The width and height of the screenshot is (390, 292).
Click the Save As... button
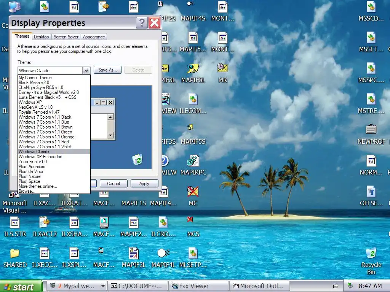[x=107, y=70]
